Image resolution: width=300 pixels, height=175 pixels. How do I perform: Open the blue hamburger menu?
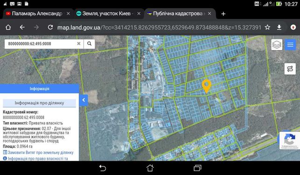point(290,45)
